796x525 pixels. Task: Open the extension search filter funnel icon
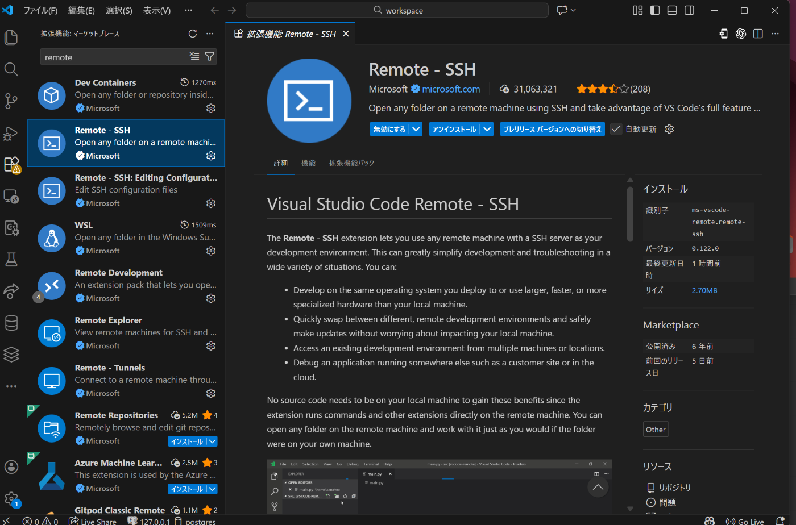[x=210, y=57]
